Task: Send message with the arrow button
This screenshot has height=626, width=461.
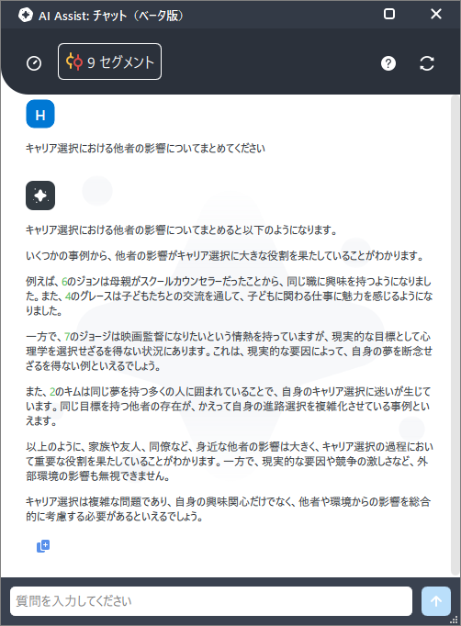Action: (x=436, y=601)
